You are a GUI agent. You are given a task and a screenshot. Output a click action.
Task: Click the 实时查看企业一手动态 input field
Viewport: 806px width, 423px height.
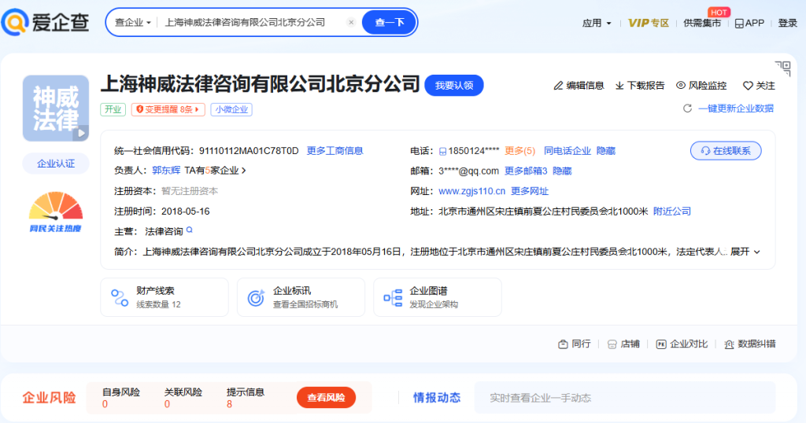coord(623,398)
